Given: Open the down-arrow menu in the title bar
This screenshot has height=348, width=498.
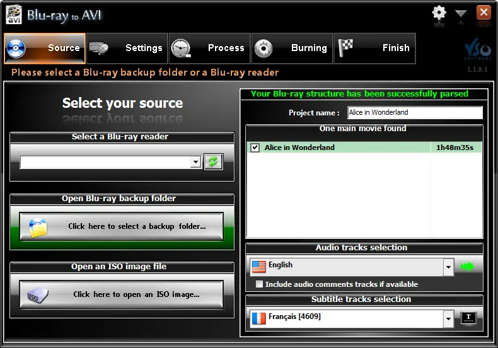Looking at the screenshot, I should coord(461,13).
